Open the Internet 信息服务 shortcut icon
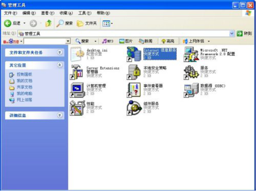The width and height of the screenshot is (256, 191). click(134, 54)
